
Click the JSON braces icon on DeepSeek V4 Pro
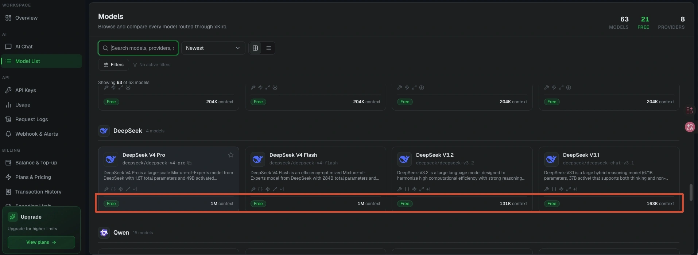113,189
